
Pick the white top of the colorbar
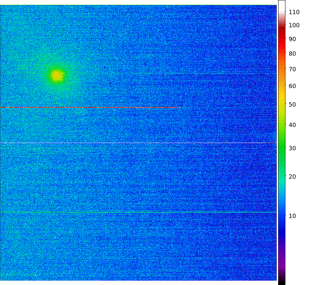(281, 4)
